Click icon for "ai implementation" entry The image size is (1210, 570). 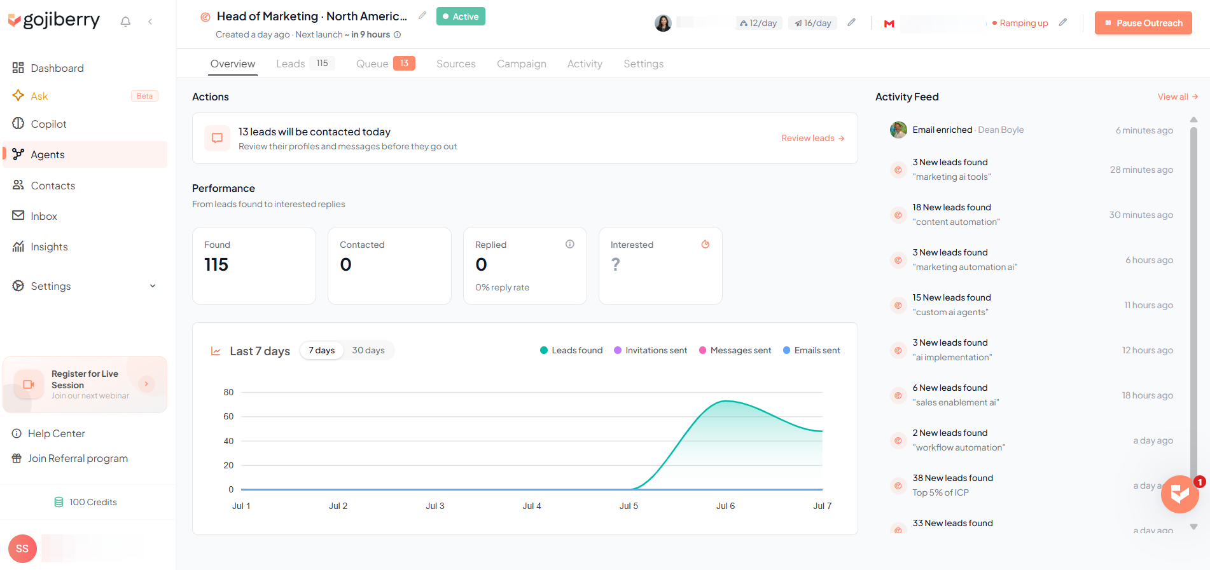(898, 350)
